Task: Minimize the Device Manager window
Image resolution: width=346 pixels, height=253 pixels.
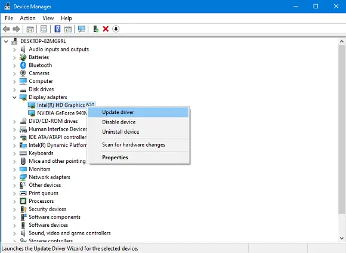Action: pyautogui.click(x=296, y=6)
